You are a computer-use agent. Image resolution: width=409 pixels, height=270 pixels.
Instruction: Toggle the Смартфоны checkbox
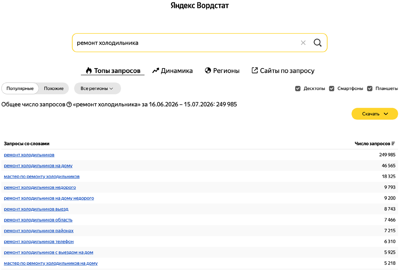tap(332, 88)
